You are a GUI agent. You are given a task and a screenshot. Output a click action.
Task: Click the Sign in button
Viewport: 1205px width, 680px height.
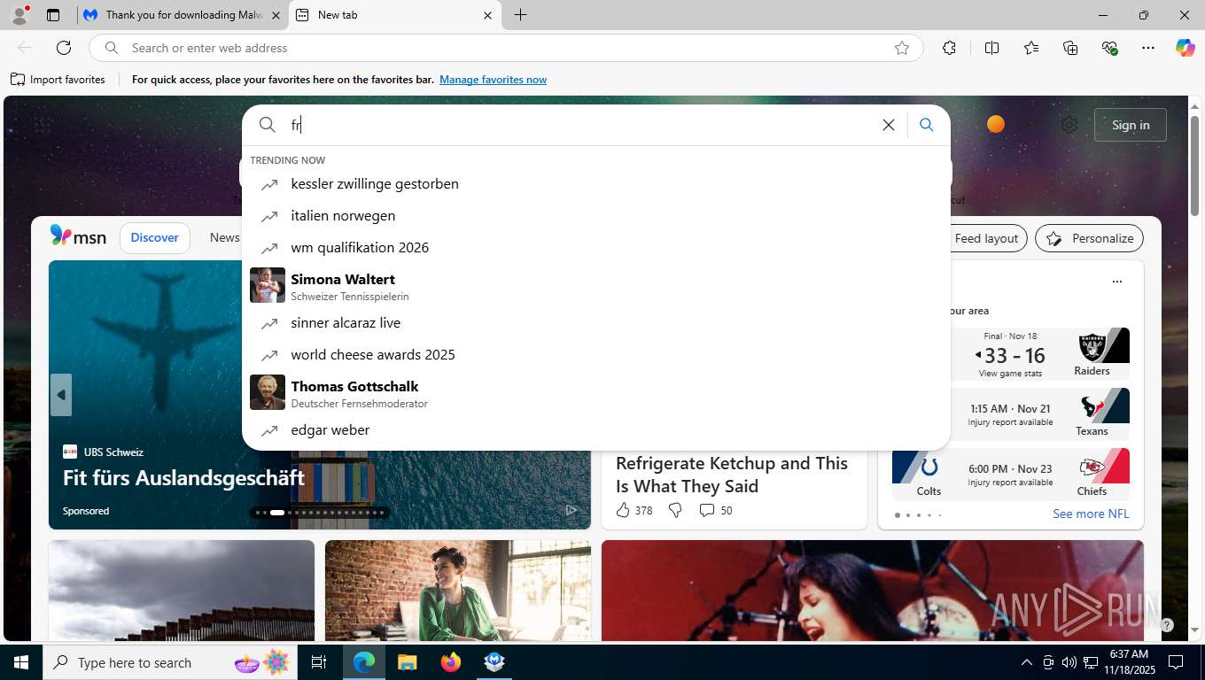click(x=1131, y=125)
